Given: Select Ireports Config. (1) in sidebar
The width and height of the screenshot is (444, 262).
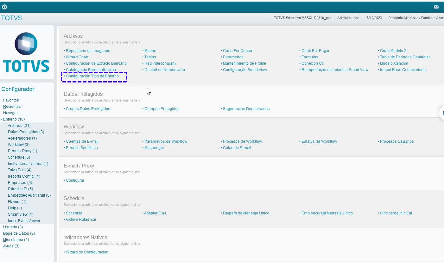Looking at the screenshot, I should pos(24,176).
